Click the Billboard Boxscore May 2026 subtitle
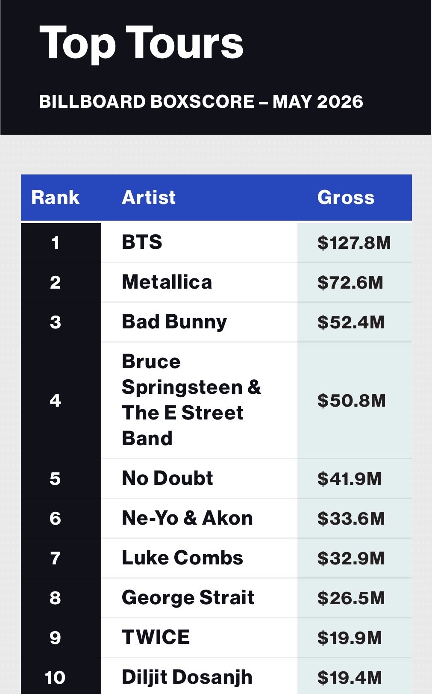Image resolution: width=432 pixels, height=694 pixels. point(201,102)
